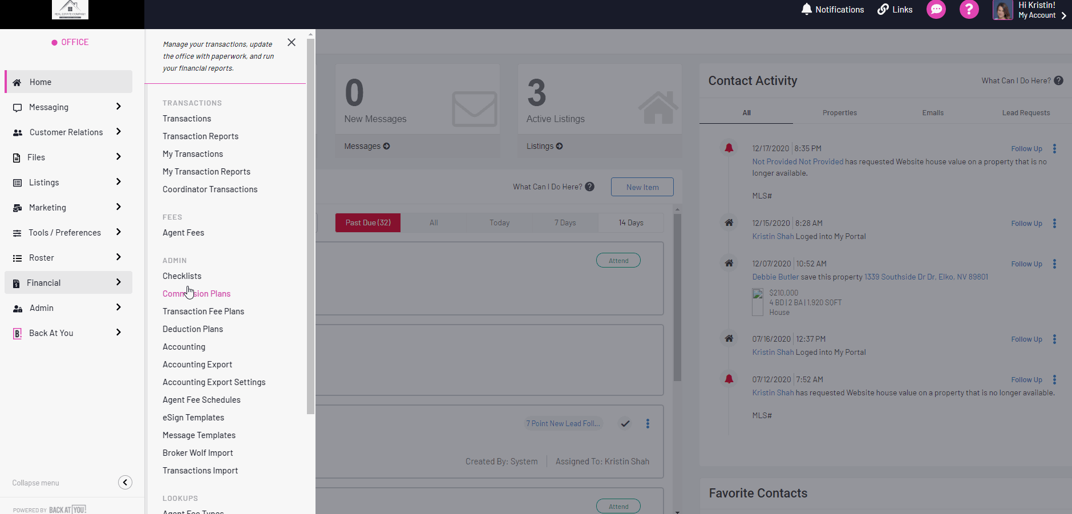Open options dots for 12/15/2020 activity

tap(1054, 224)
